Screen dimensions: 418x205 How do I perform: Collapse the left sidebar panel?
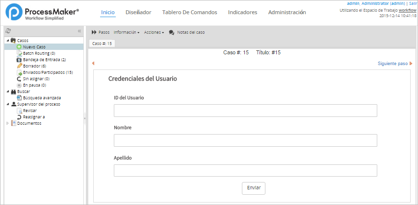[x=79, y=31]
